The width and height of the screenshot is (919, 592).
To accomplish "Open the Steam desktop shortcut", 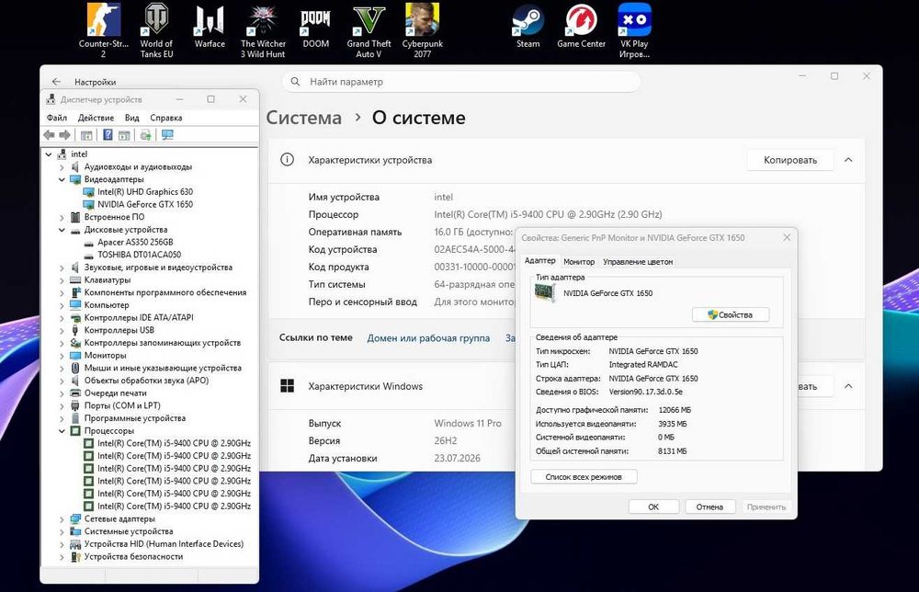I will [x=528, y=27].
